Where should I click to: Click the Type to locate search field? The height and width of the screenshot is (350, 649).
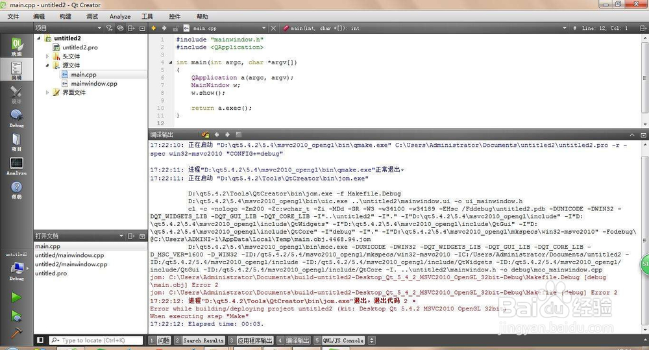pyautogui.click(x=96, y=340)
